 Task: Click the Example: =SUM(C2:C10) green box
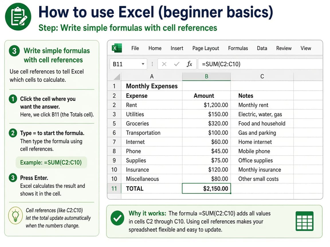51,162
